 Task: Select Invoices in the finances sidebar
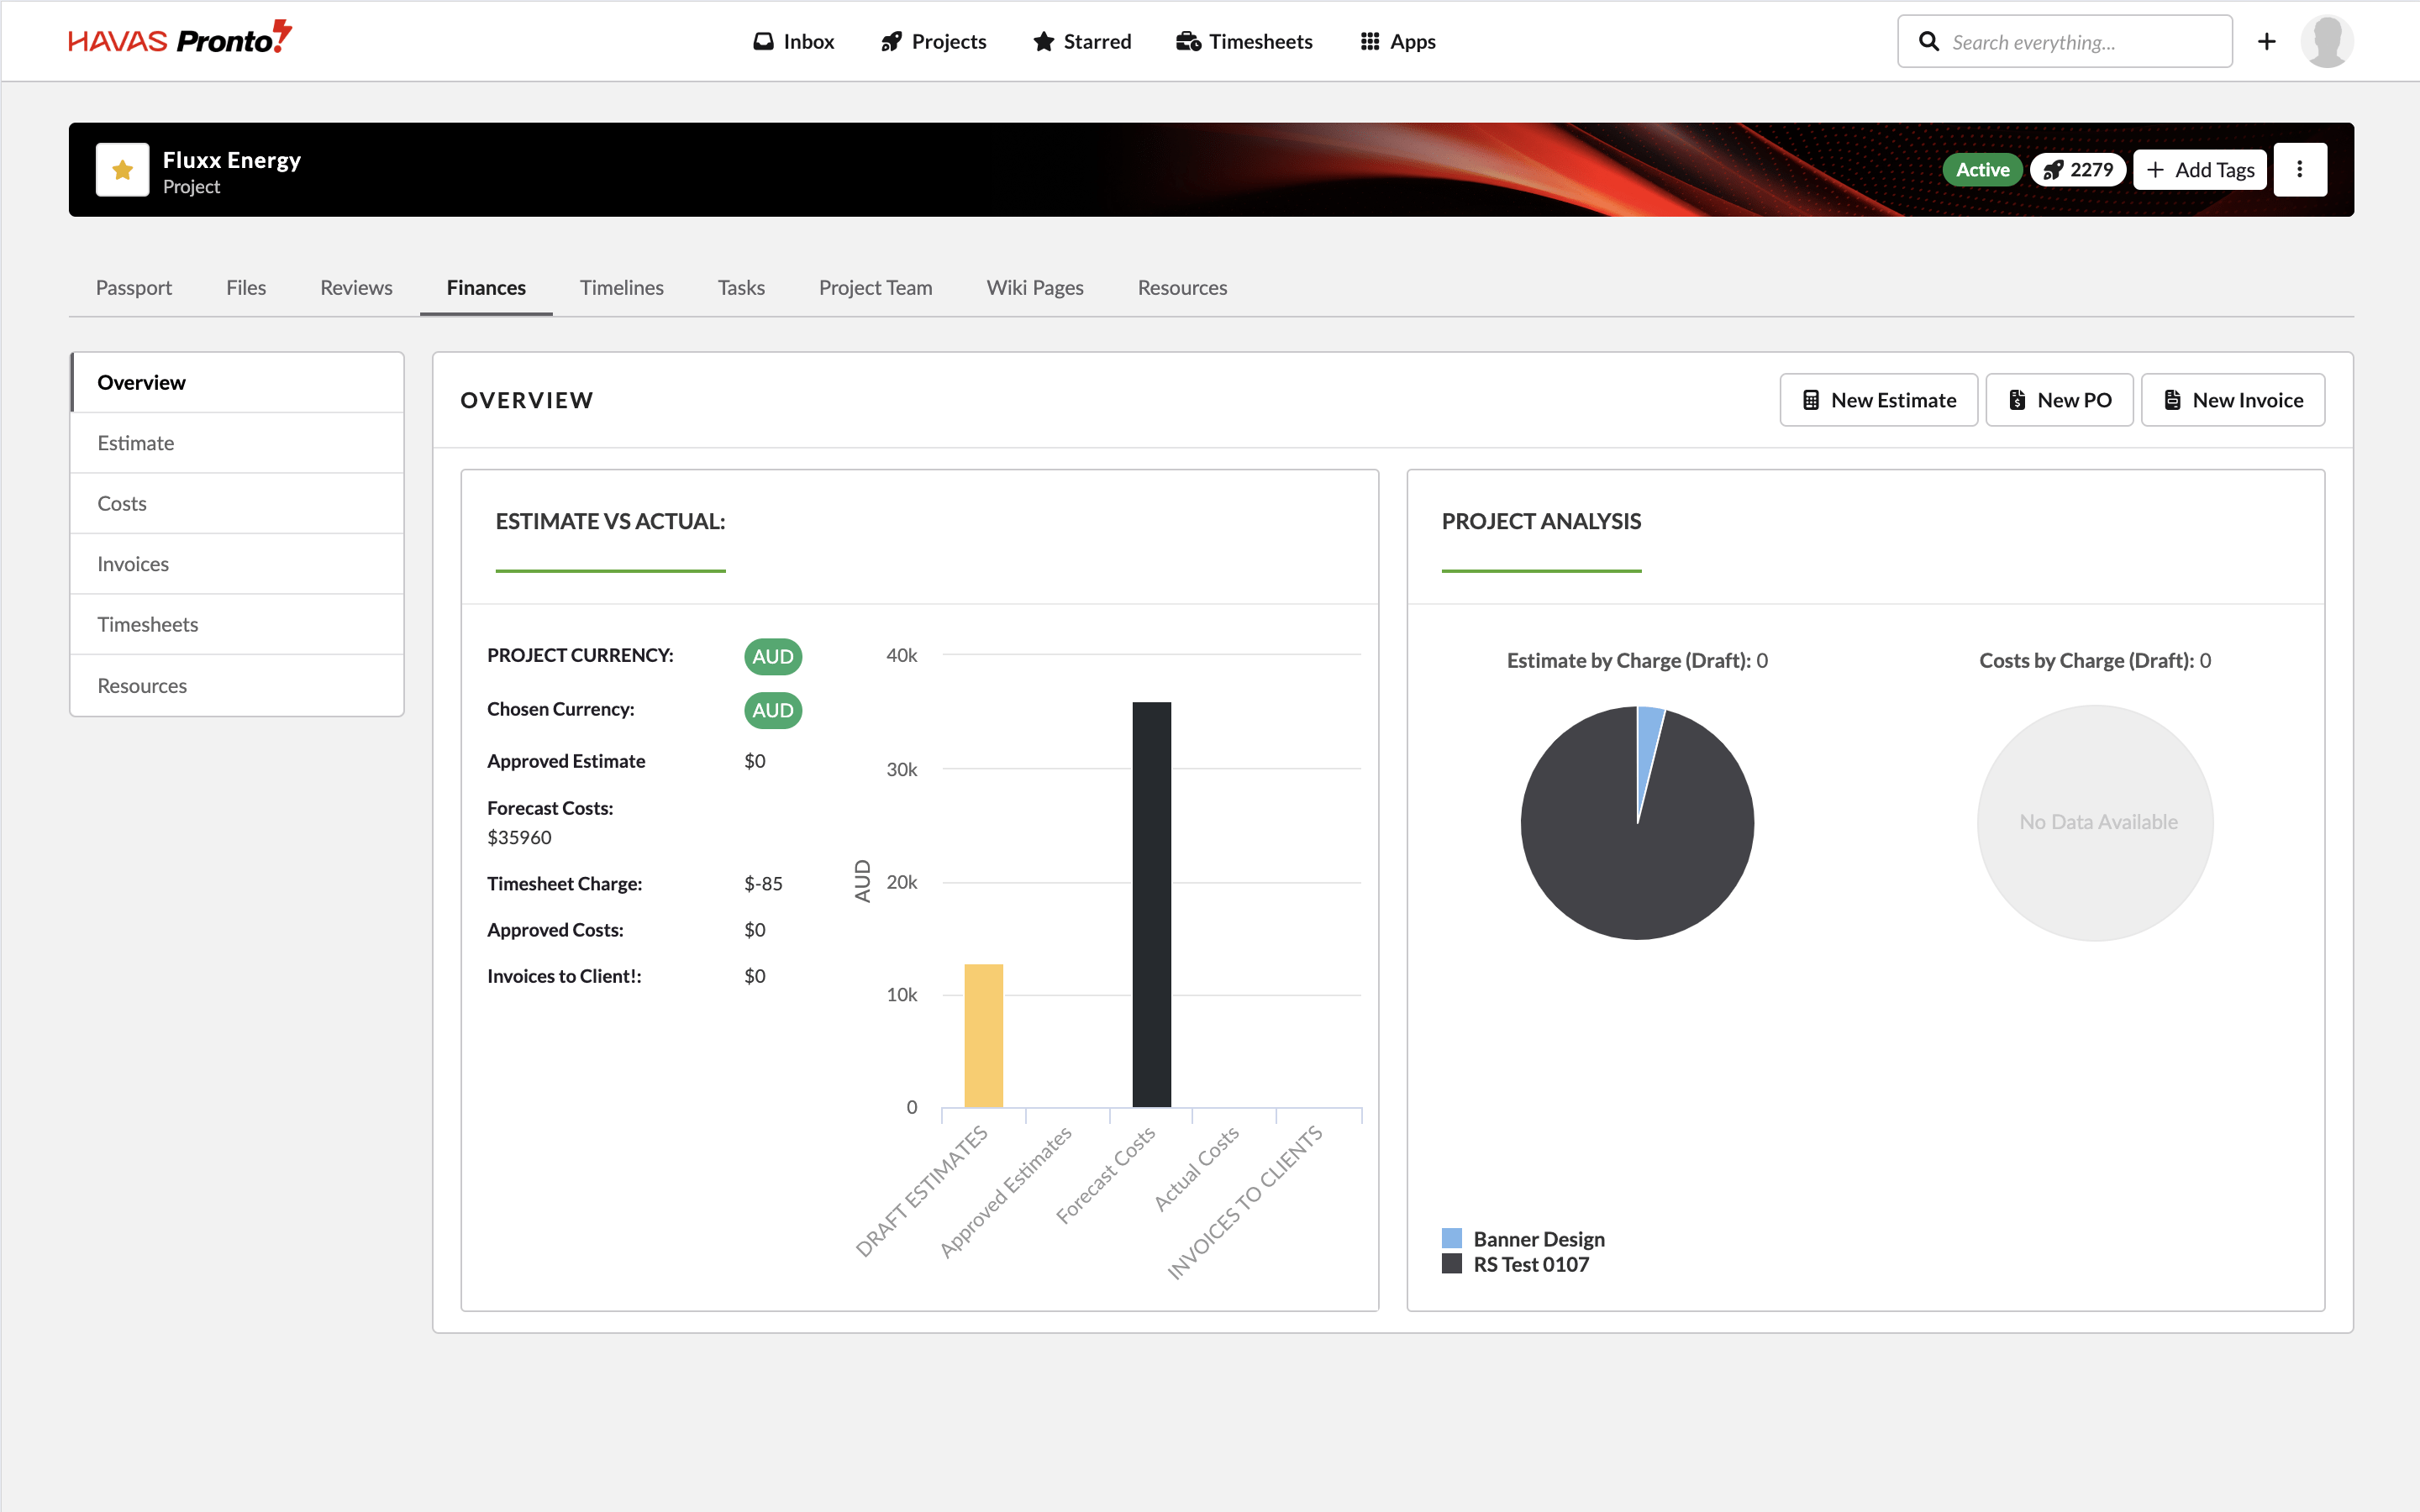click(x=237, y=564)
